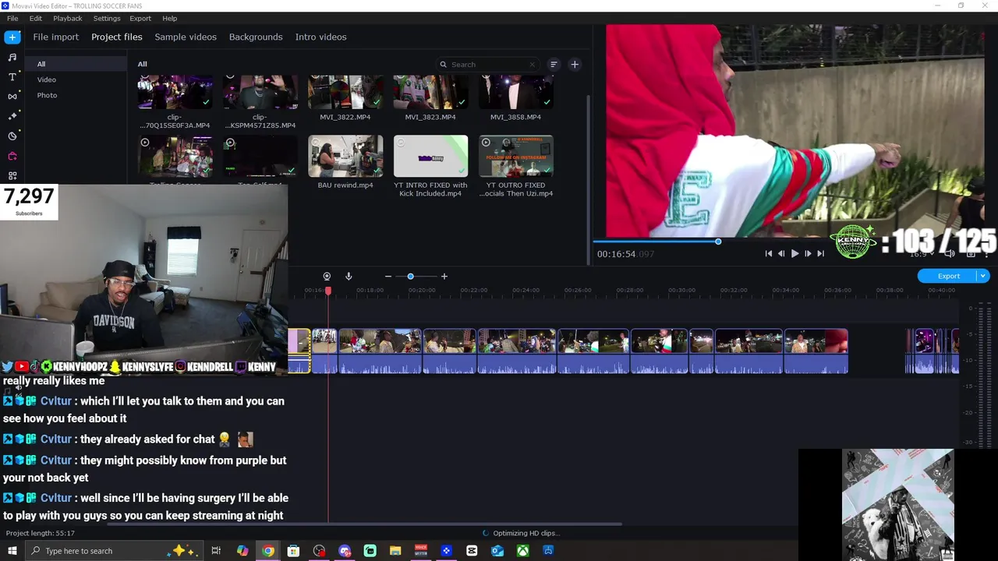Screen dimensions: 998x561
Task: Open the Transitions panel
Action: 12,96
